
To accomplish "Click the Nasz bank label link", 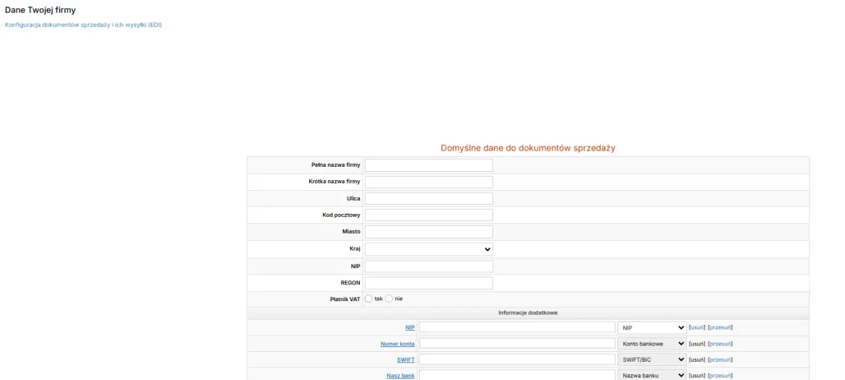I will (401, 376).
